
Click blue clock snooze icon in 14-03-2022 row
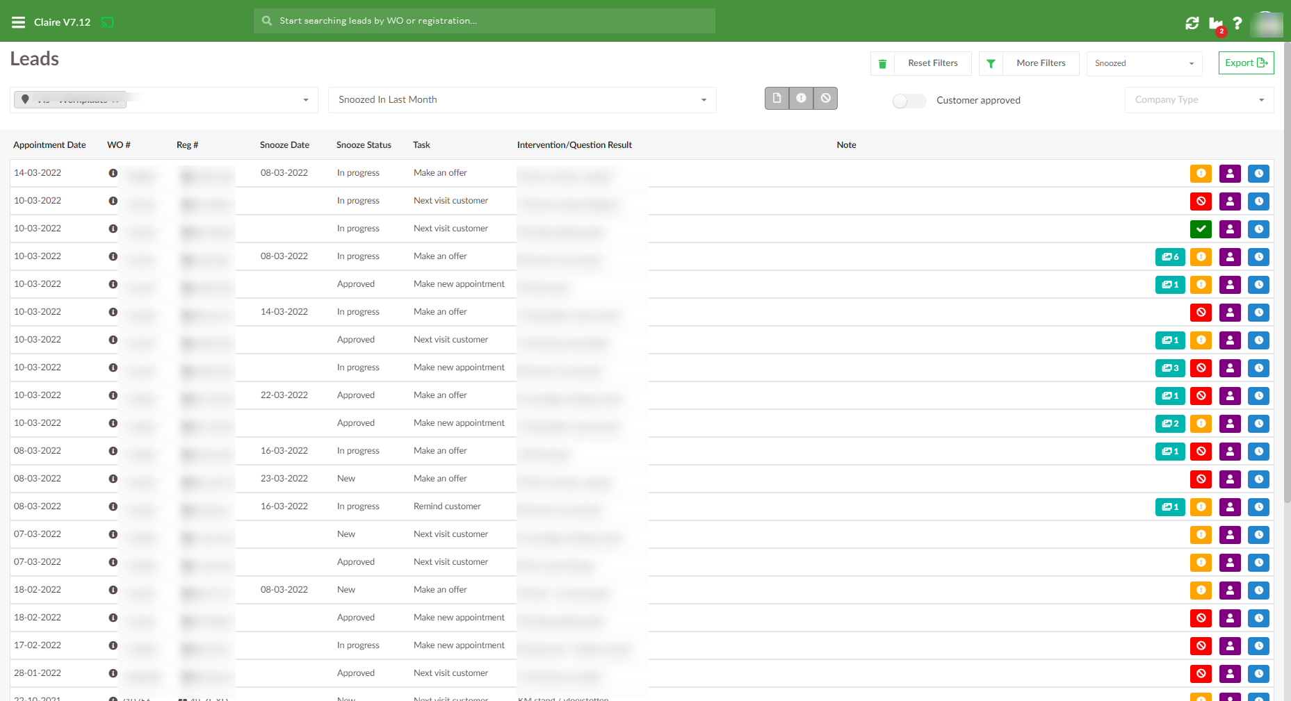pos(1258,174)
